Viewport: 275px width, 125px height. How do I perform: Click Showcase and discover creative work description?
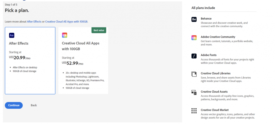(224, 25)
